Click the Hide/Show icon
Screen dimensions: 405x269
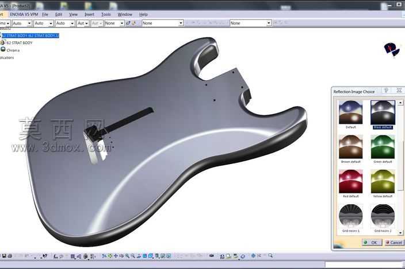pos(163,256)
